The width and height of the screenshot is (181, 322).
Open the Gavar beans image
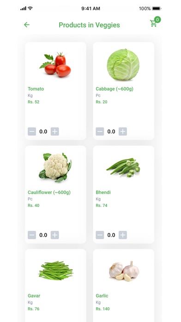(x=56, y=270)
